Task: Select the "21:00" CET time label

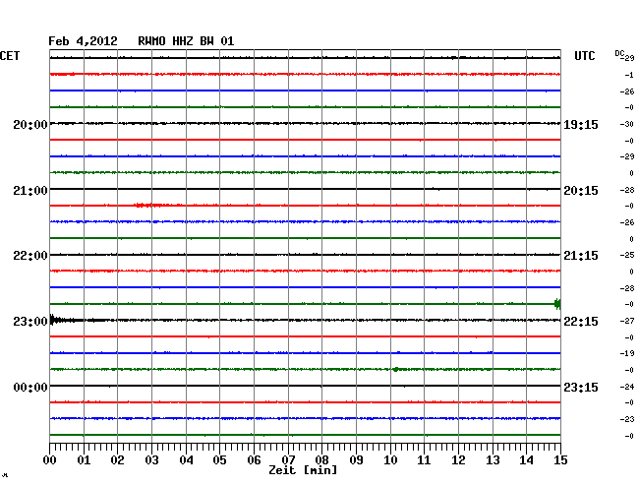Action: click(x=30, y=191)
